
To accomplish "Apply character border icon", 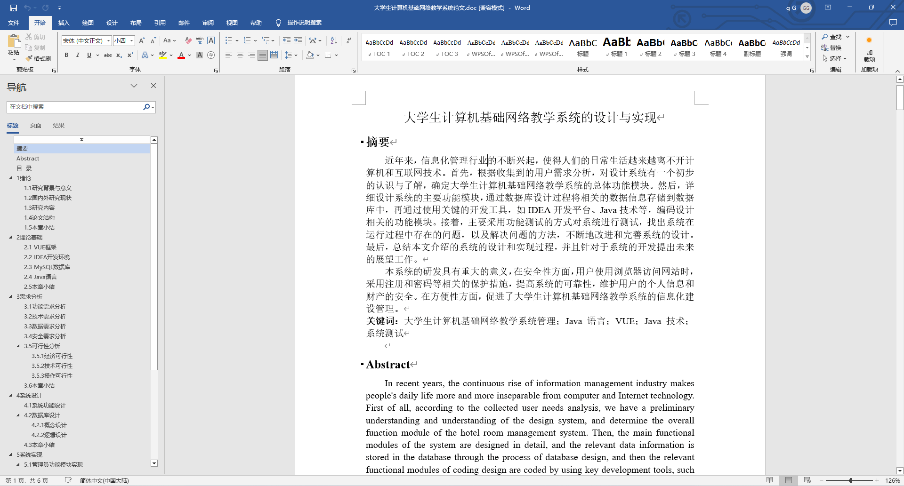I will pos(211,41).
